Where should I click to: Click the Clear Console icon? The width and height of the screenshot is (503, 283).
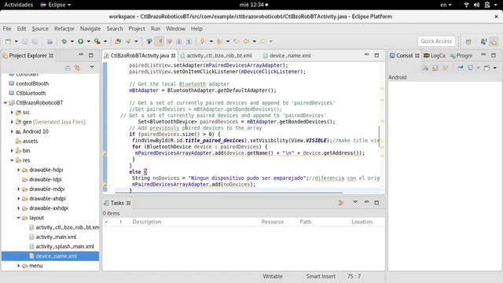coord(425,68)
